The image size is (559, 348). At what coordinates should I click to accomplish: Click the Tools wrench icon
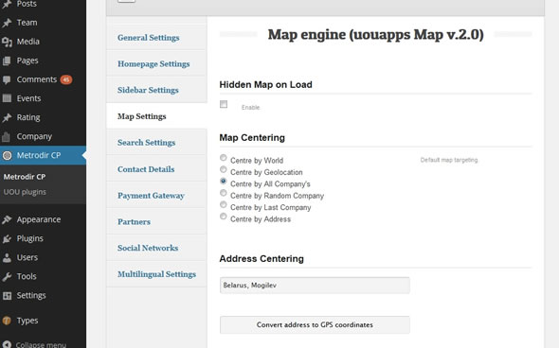(7, 276)
